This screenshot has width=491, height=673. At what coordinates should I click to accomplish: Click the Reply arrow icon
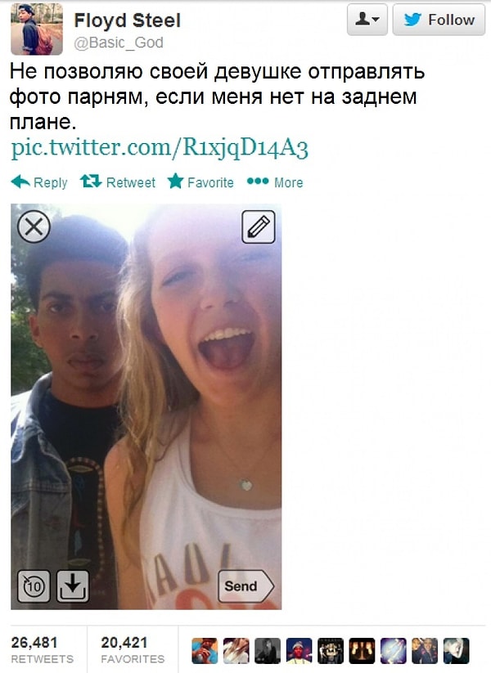pyautogui.click(x=20, y=182)
